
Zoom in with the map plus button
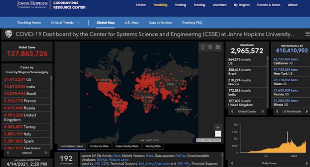click(x=218, y=127)
